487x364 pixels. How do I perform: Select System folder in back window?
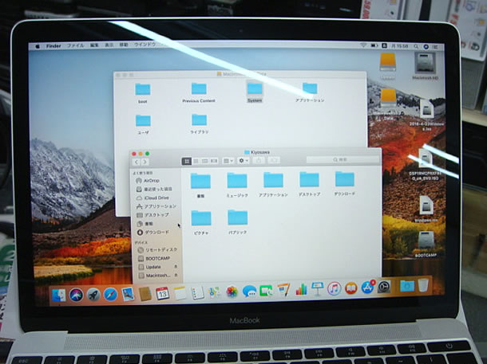[255, 92]
